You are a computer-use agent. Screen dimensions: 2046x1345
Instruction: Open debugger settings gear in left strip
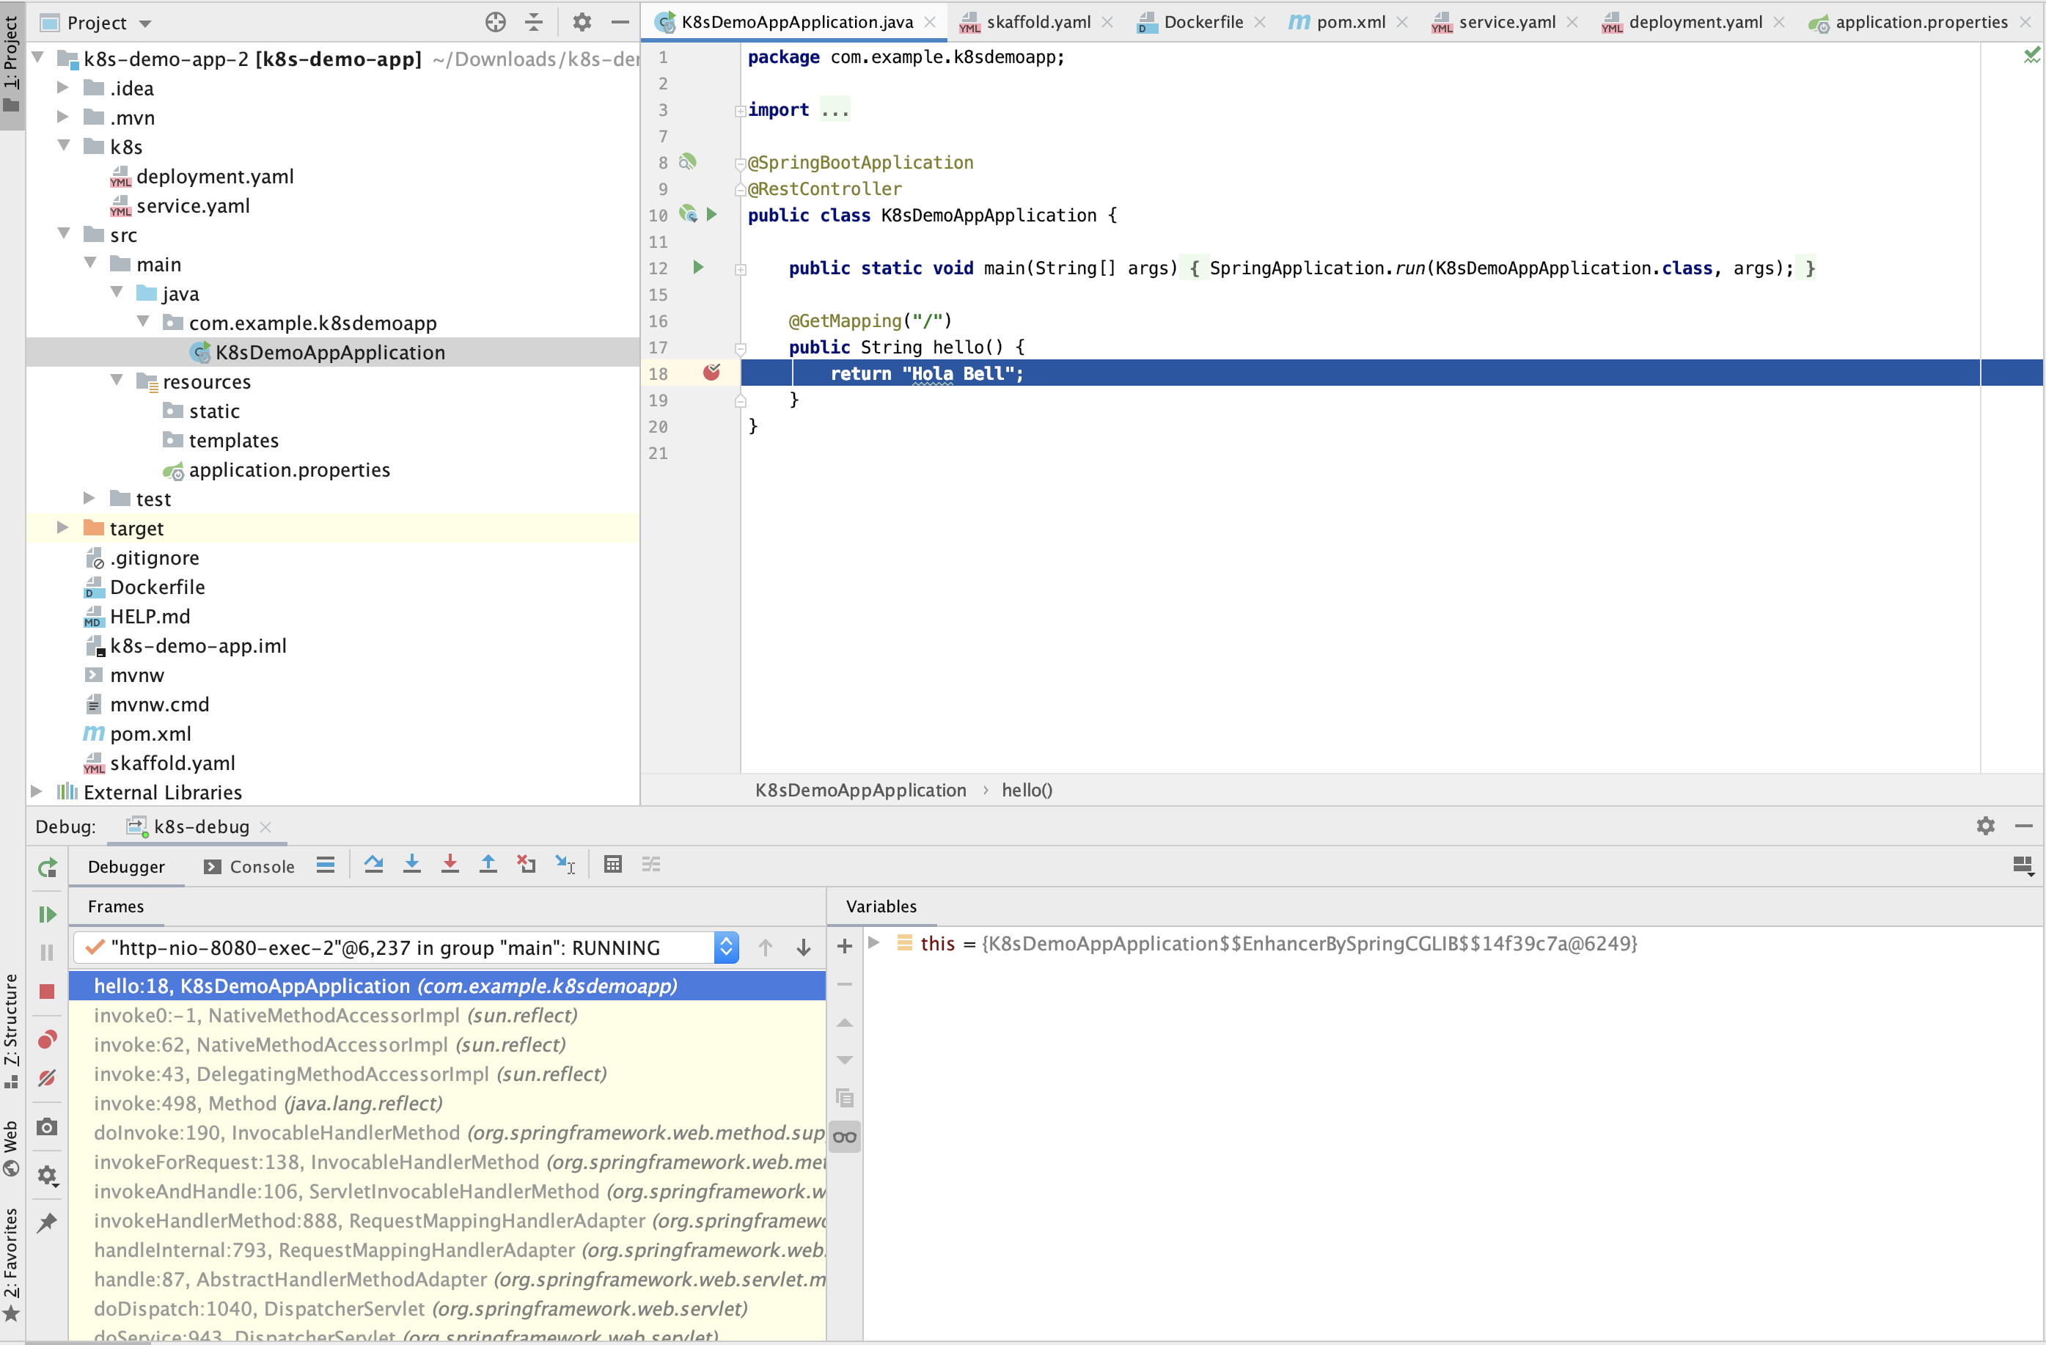[x=47, y=1175]
